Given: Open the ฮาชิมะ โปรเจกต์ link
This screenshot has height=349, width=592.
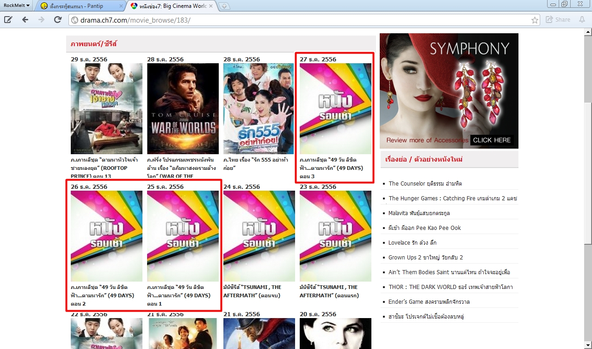Looking at the screenshot, I should 426,317.
